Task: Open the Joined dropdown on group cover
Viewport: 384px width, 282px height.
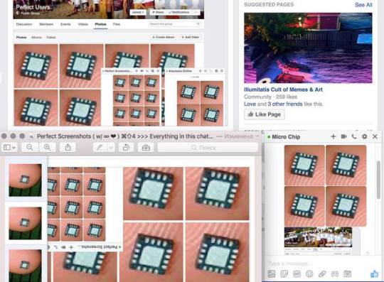Action: (x=138, y=12)
